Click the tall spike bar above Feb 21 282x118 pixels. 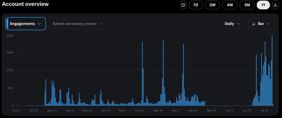pos(142,74)
